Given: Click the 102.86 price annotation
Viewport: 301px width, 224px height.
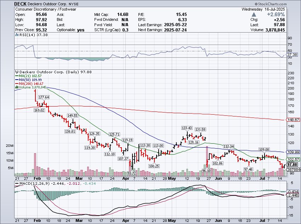Looking at the screenshot, I should point(217,163).
